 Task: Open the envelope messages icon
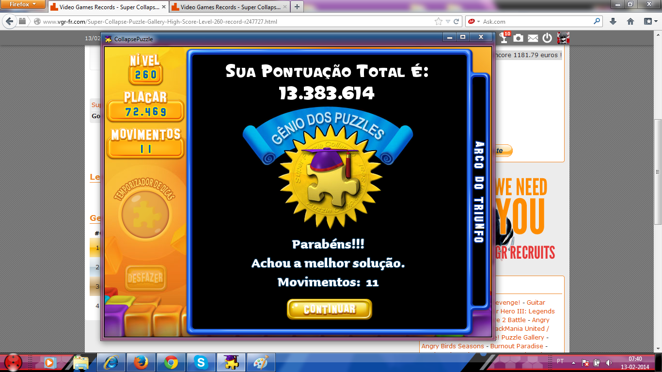tap(533, 38)
